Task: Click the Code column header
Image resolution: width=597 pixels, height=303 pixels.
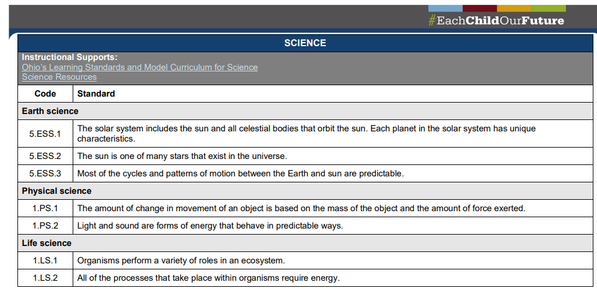Action: 45,94
